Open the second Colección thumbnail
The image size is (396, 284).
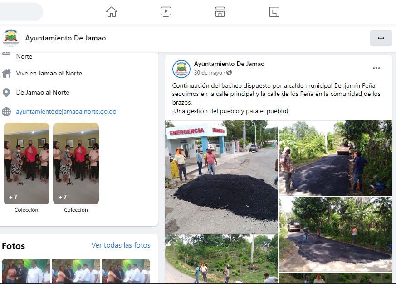click(76, 164)
